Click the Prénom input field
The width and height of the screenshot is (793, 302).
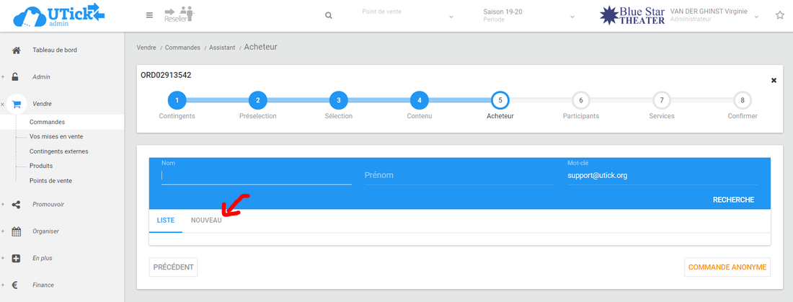[459, 175]
